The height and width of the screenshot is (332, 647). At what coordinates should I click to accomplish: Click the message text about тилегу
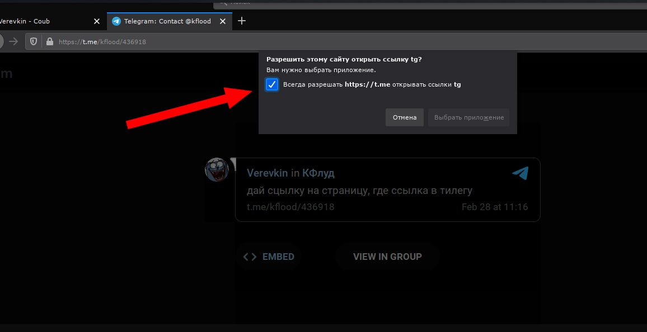click(x=359, y=191)
